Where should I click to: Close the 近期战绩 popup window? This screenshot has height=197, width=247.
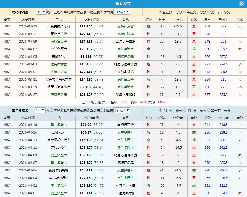[x=241, y=4]
